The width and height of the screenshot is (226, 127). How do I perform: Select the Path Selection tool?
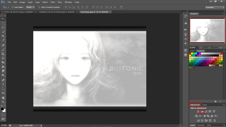(x=3, y=89)
